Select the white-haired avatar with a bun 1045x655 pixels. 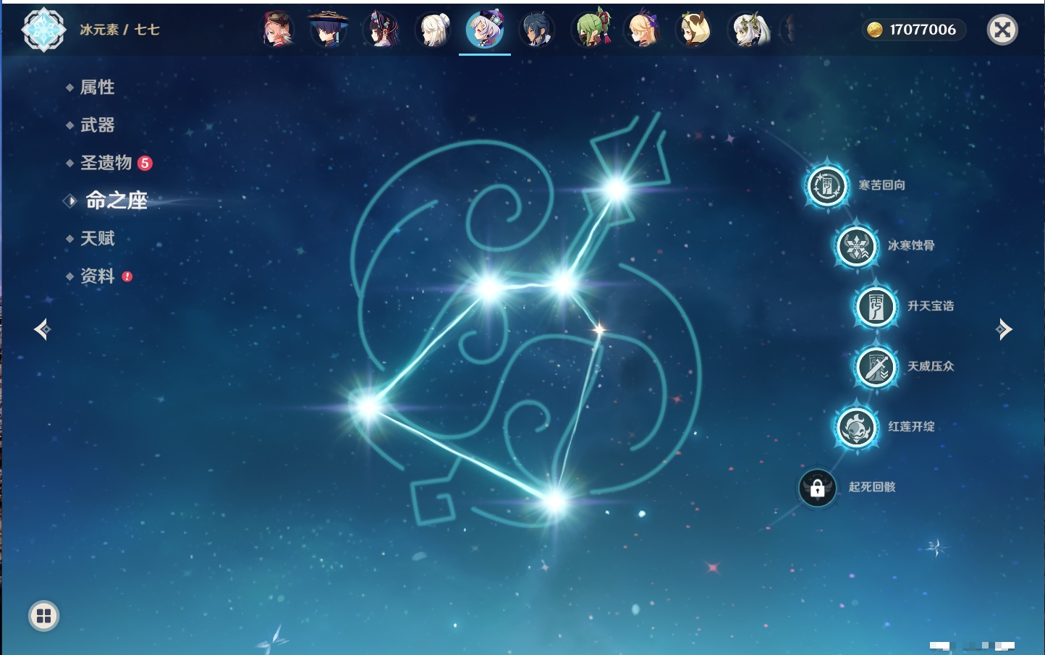coord(433,30)
